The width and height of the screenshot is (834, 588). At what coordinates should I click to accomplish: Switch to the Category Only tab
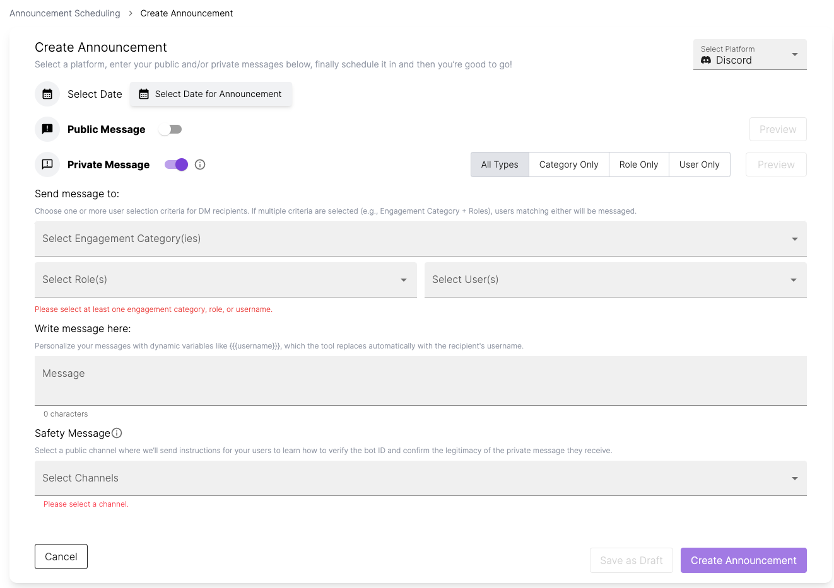(568, 164)
